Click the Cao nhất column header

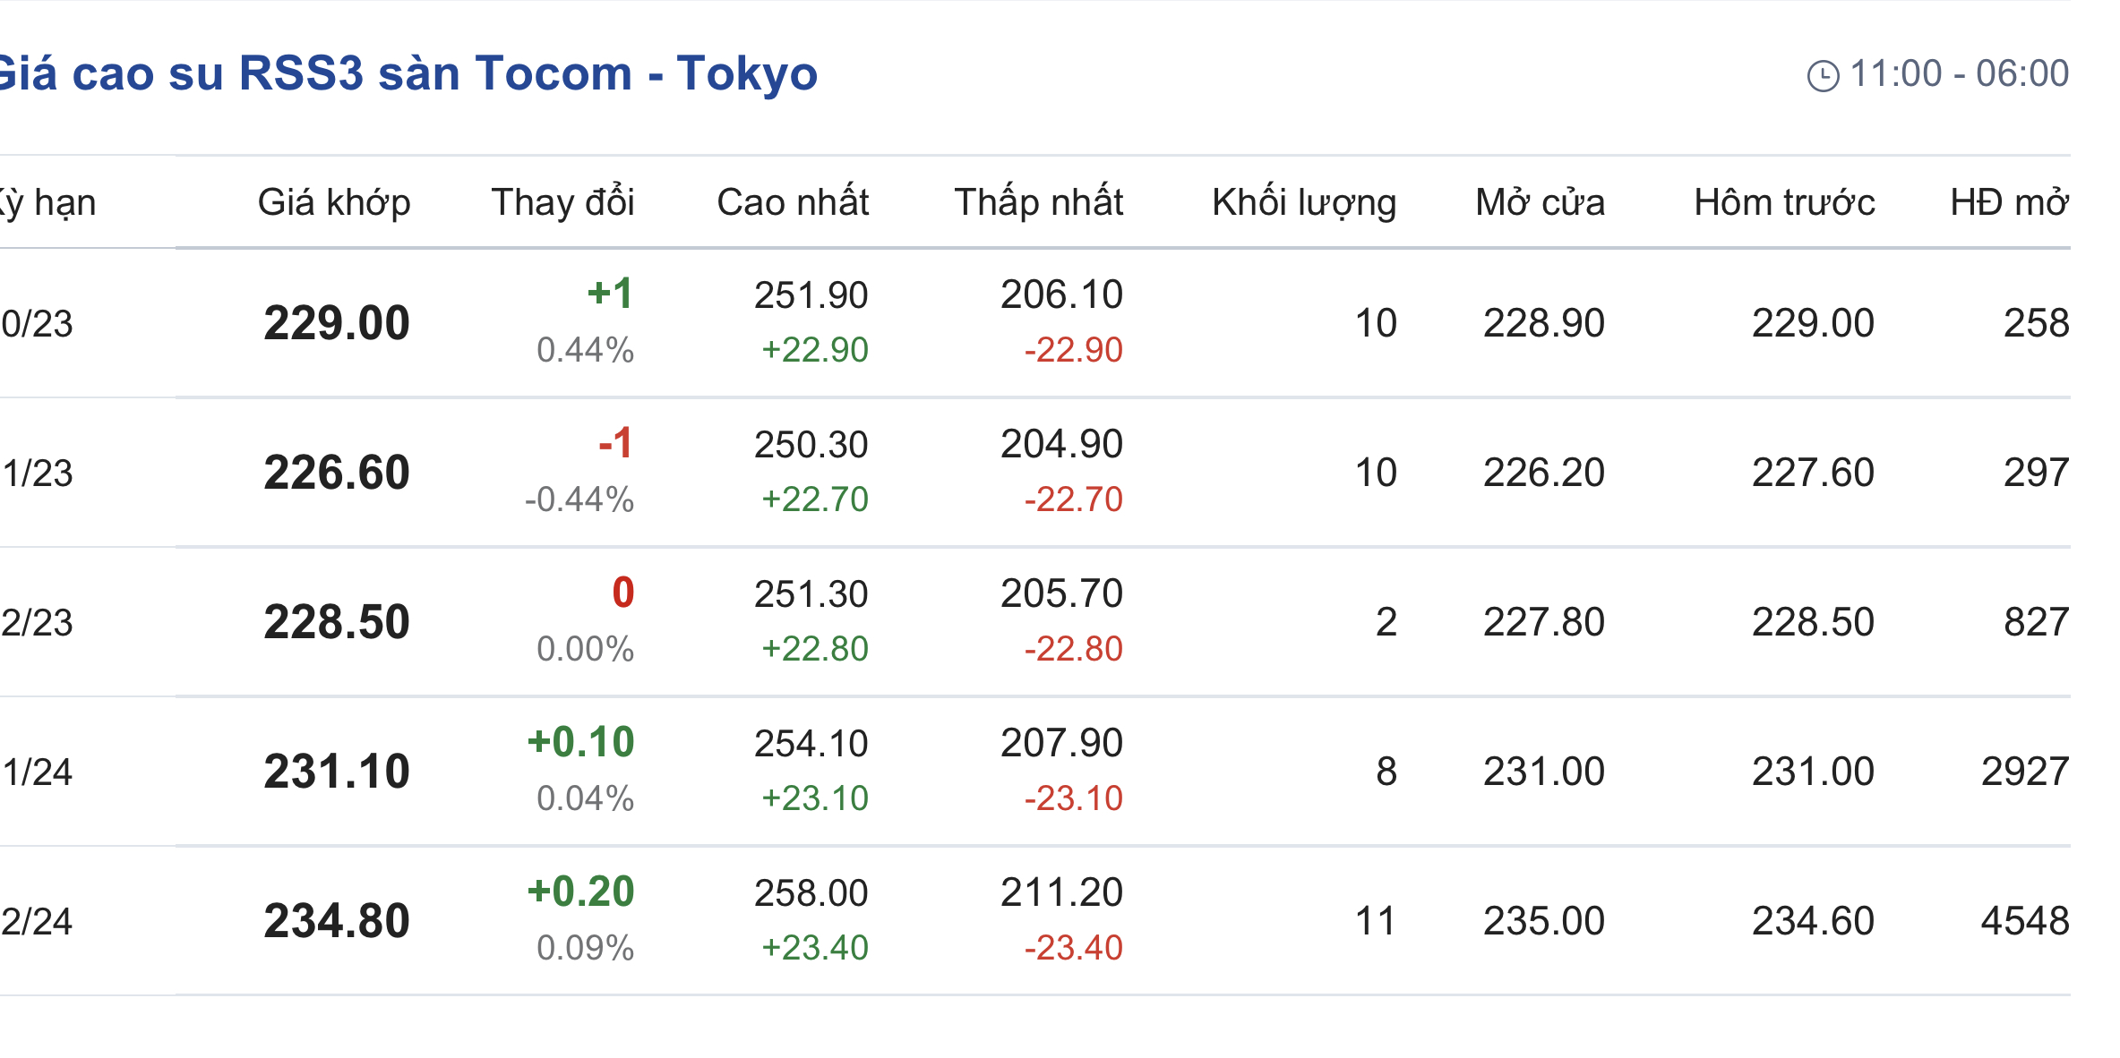pos(793,202)
